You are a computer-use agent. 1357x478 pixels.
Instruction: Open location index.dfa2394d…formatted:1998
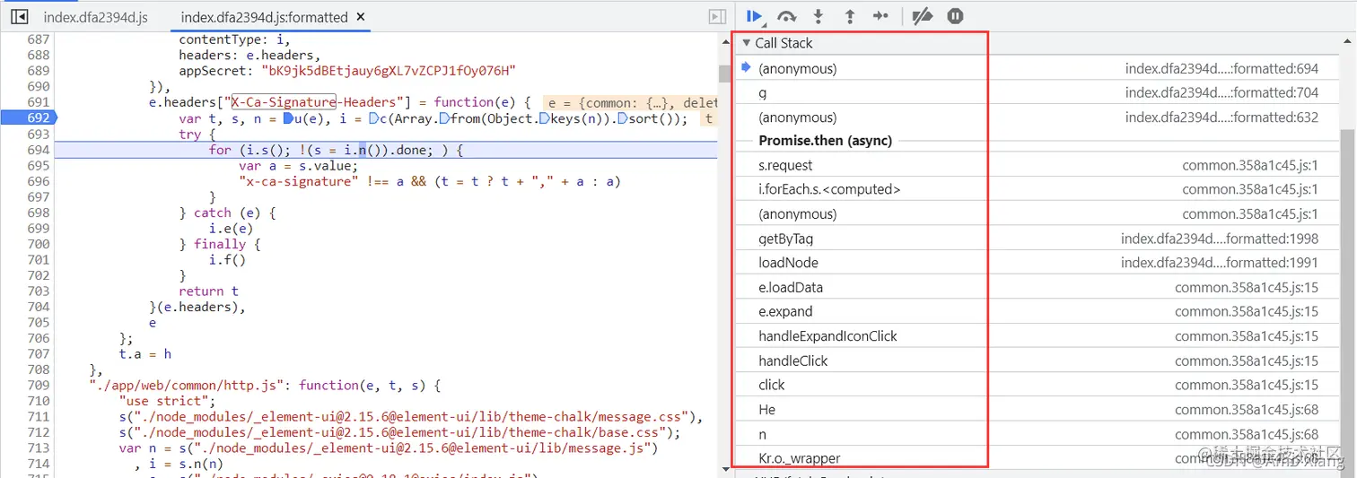[1220, 239]
